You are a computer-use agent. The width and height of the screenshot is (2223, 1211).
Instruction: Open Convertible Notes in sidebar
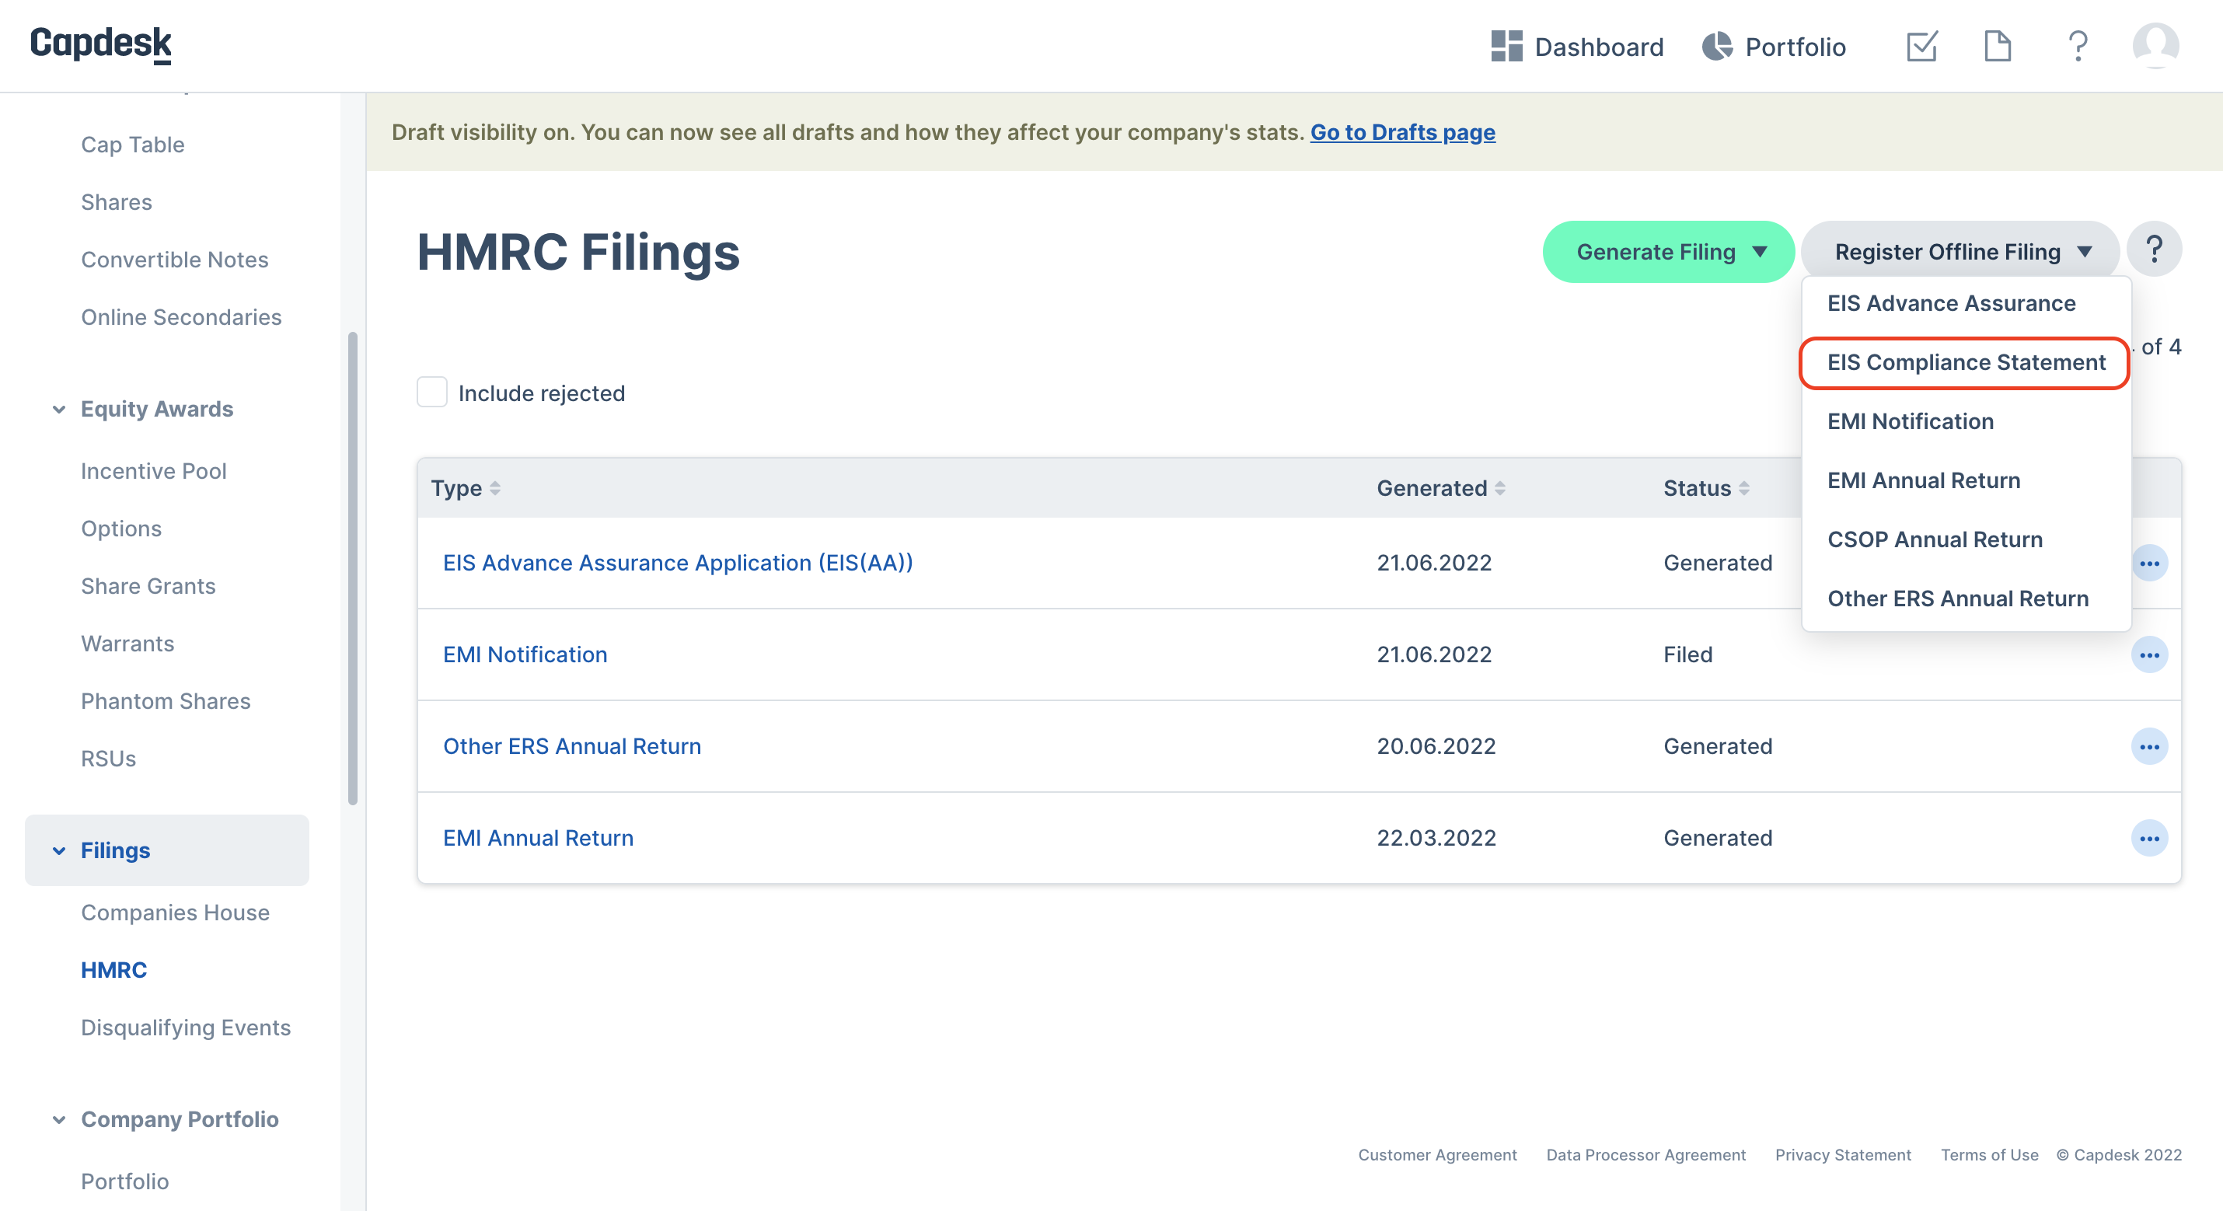click(x=174, y=260)
